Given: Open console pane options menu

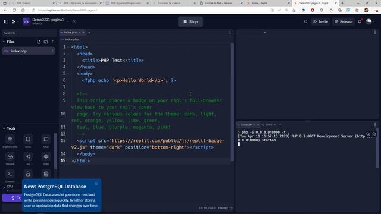Looking at the screenshot, I should (x=375, y=125).
